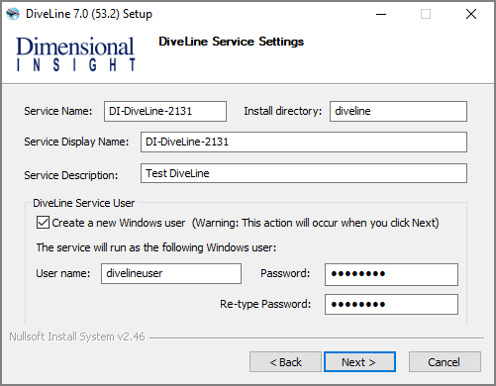496x386 pixels.
Task: Click the Re-type Password field
Action: pos(391,304)
